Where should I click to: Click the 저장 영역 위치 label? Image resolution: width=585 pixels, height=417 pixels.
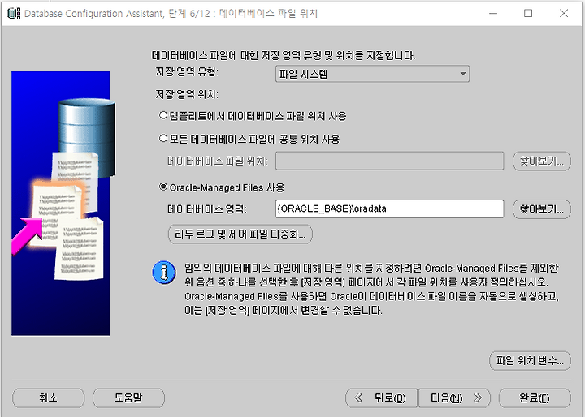pos(187,94)
